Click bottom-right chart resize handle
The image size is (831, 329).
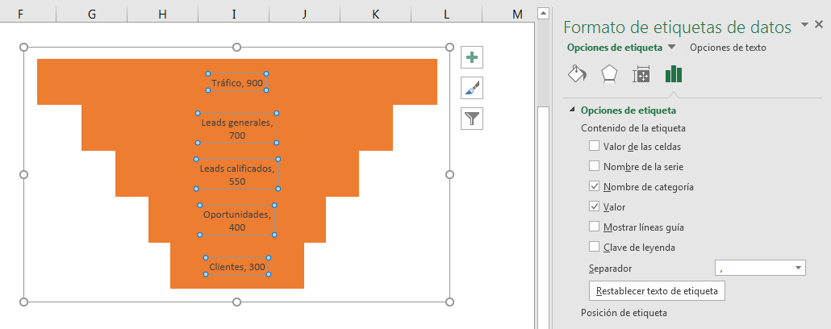click(449, 302)
